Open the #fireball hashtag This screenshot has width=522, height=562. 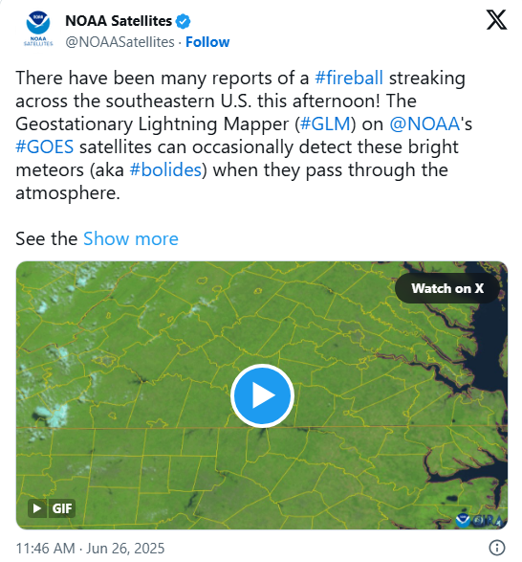[x=349, y=78]
